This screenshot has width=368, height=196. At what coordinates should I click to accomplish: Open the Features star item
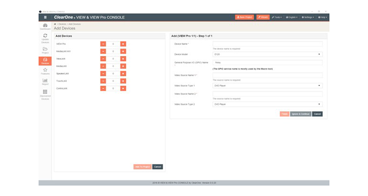coord(45,71)
